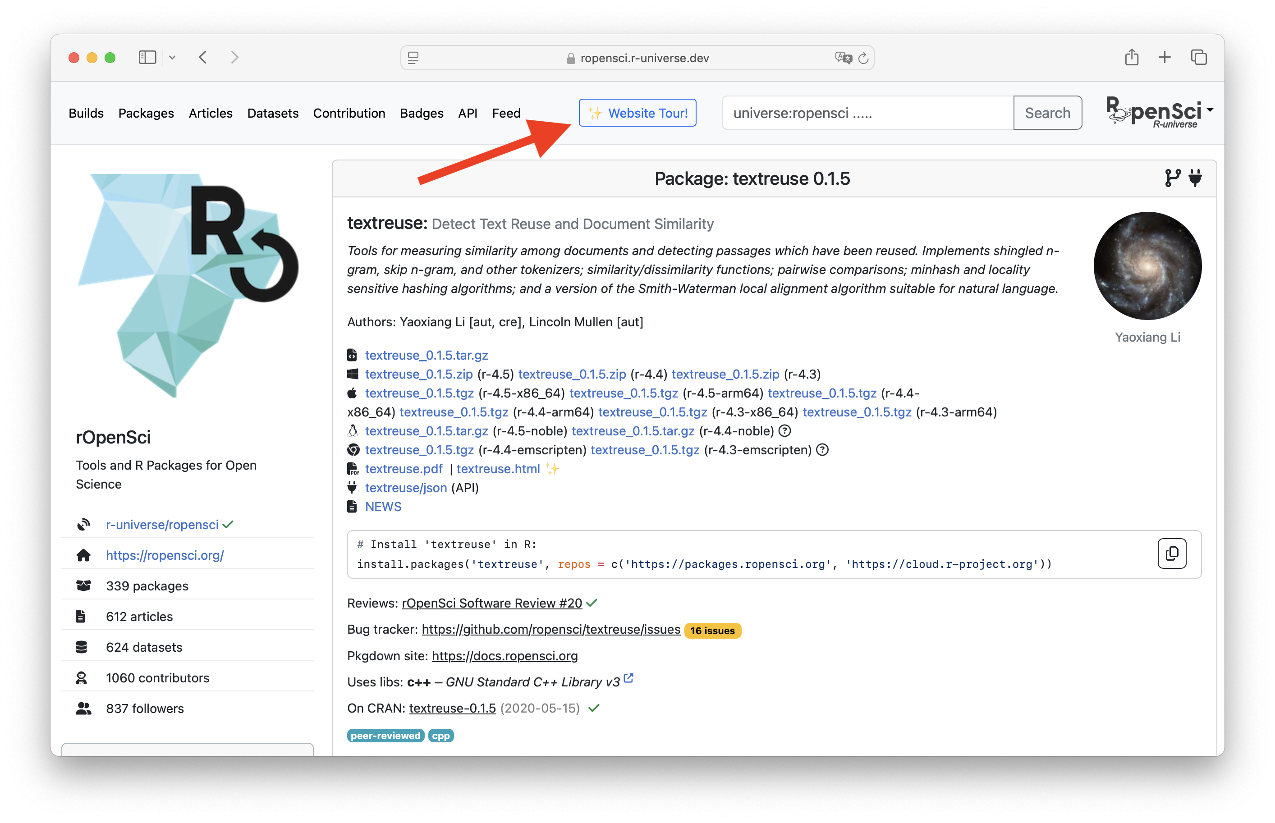Screen dimensions: 1275x823
Task: Go back with the browser back arrow
Action: point(203,57)
